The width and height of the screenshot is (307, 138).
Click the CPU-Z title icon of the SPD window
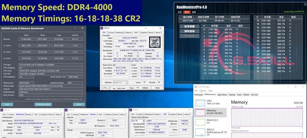pos(131,110)
